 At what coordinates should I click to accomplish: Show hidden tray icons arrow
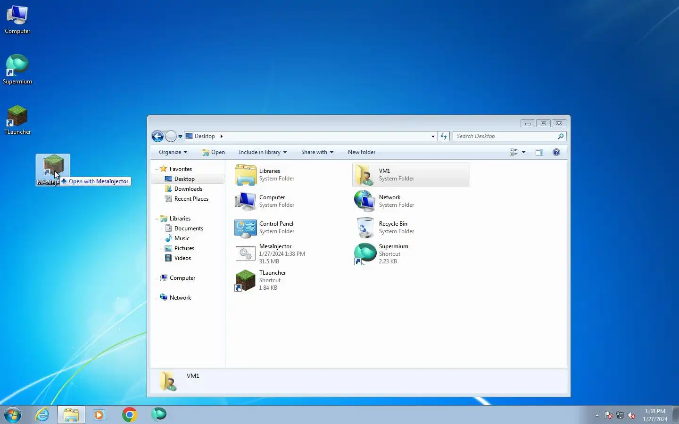pos(597,416)
